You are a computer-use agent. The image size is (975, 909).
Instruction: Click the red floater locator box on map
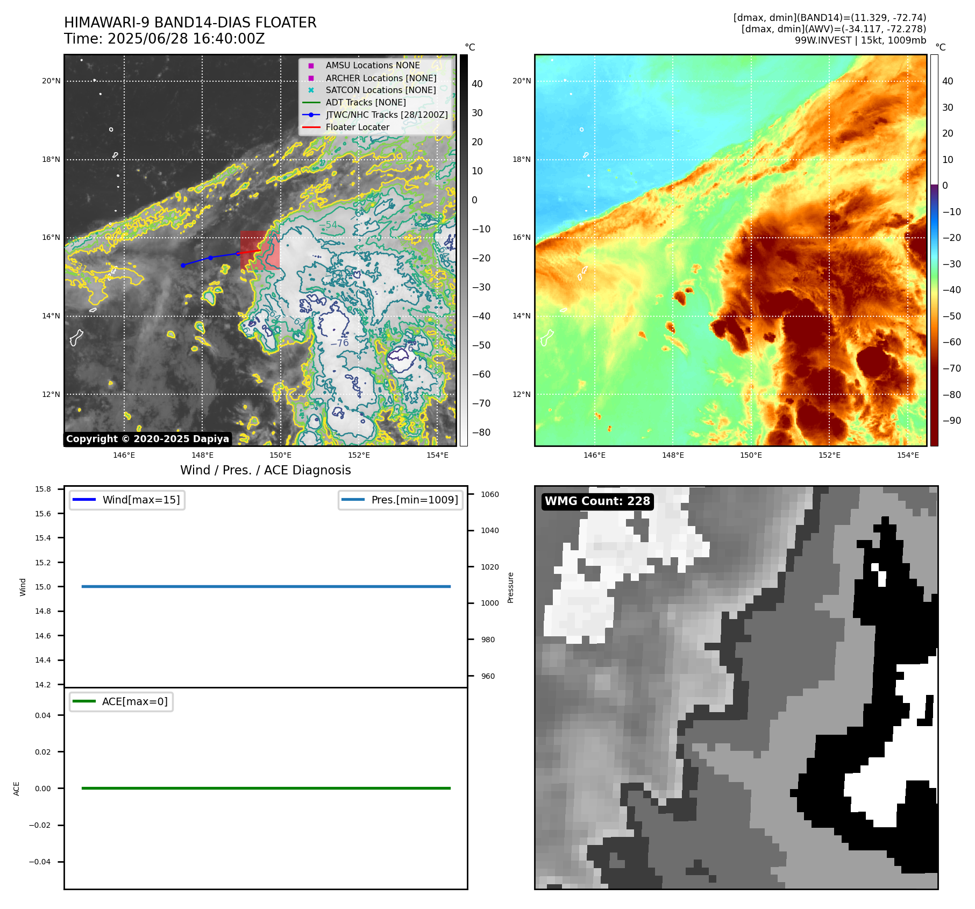pos(260,251)
